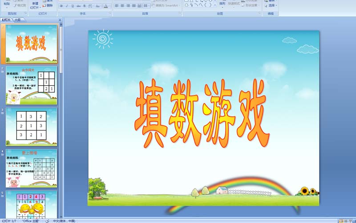356x223 pixels.
Task: Switch to the Outline tab
Action: 17,20
